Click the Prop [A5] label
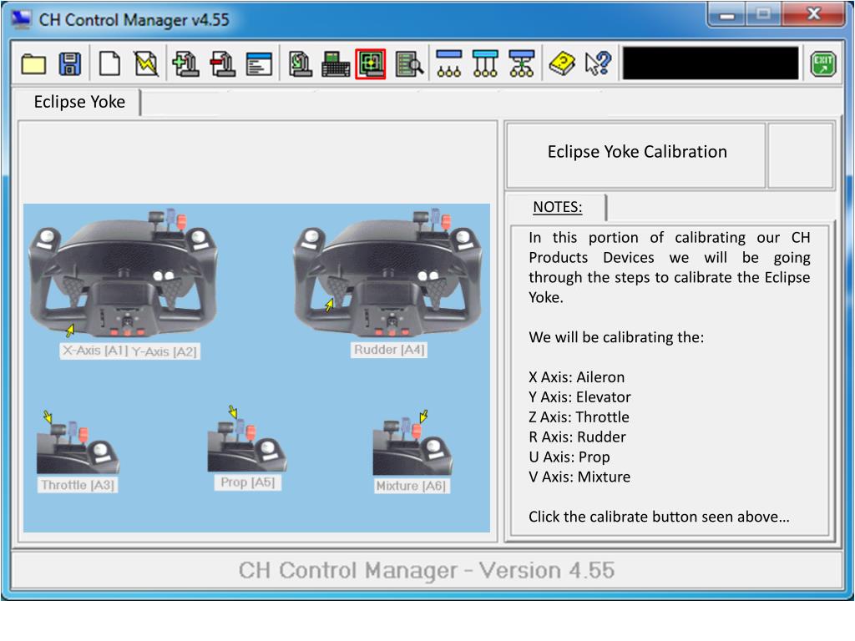 click(247, 482)
